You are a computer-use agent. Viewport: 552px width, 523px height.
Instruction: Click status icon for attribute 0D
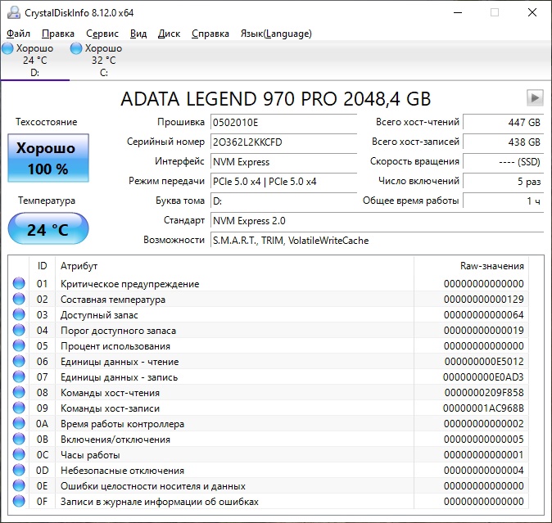(x=19, y=471)
